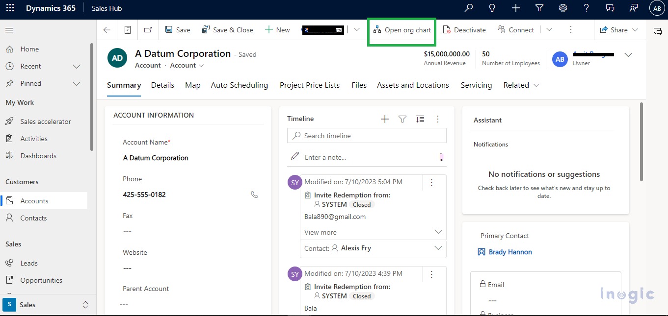Expand the Connect dropdown chevron
The height and width of the screenshot is (316, 668).
[x=549, y=30]
